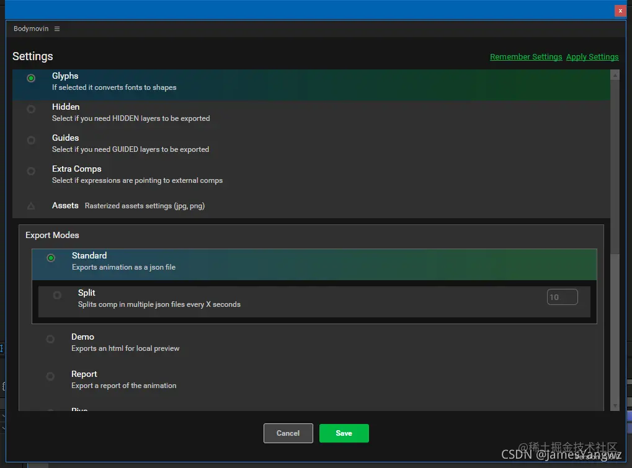The image size is (632, 468).
Task: Open the Bodymovin panel hamburger menu
Action: pos(57,29)
